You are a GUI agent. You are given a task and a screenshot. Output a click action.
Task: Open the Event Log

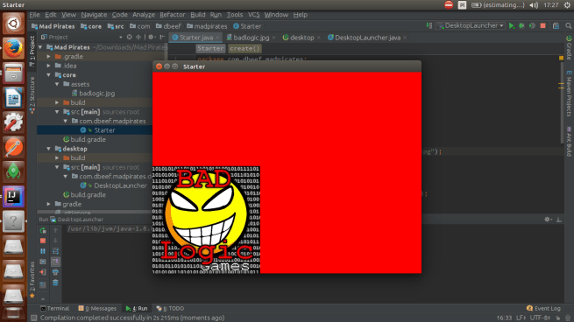[x=543, y=309]
